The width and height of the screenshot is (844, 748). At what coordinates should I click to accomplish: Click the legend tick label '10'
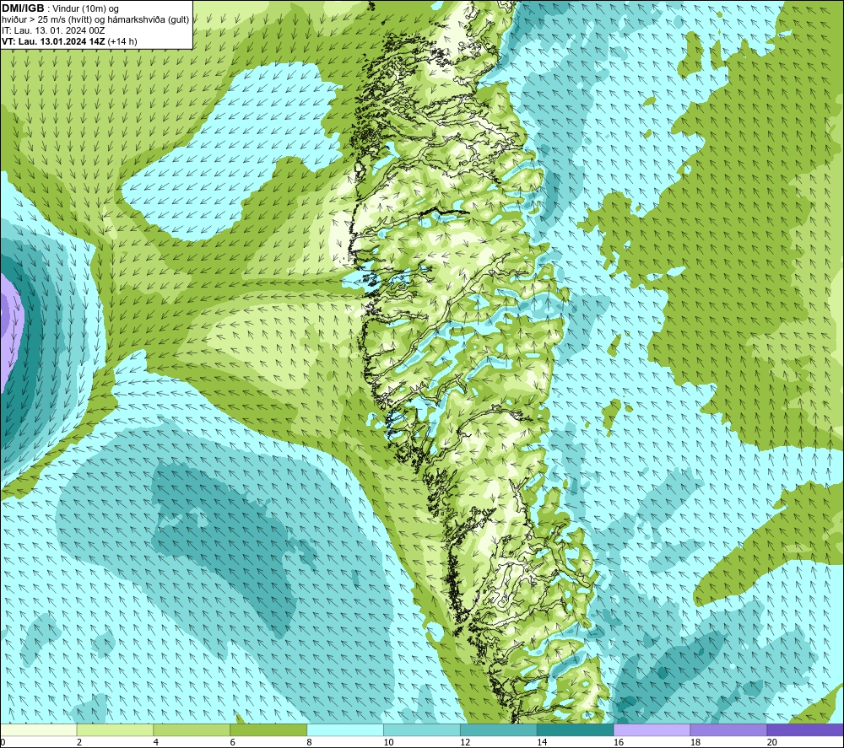click(x=388, y=742)
